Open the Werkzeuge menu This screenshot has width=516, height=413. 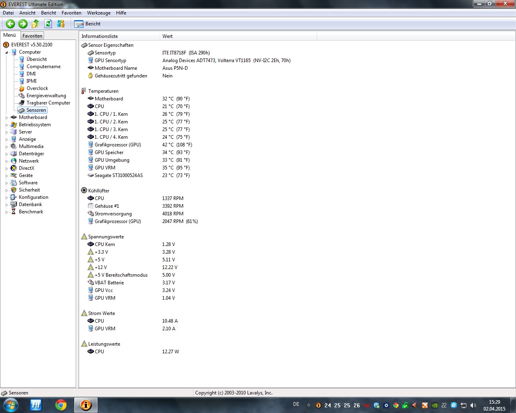pyautogui.click(x=99, y=13)
